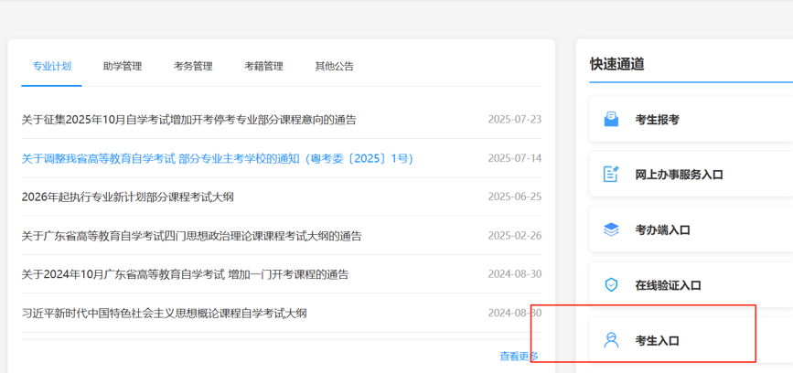Viewport: 793px width, 373px height.
Task: Open notice 关于2024年10月广东省高等教育自学考试 增加一门开考课程
Action: (185, 275)
